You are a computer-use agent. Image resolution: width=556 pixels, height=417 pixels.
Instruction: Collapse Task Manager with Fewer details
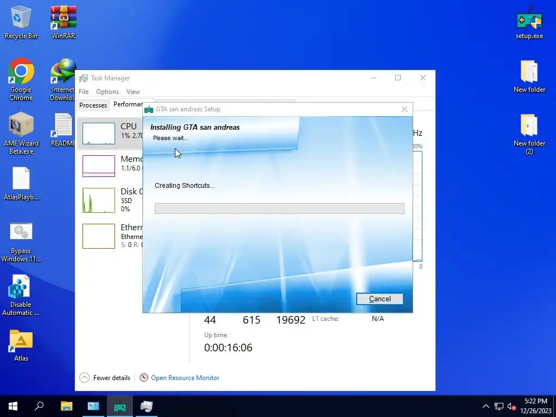[x=105, y=378]
